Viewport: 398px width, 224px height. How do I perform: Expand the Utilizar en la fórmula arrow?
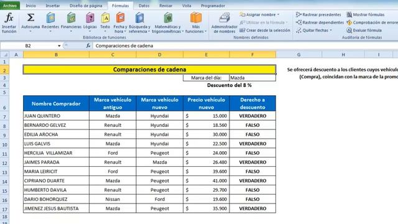pyautogui.click(x=287, y=22)
